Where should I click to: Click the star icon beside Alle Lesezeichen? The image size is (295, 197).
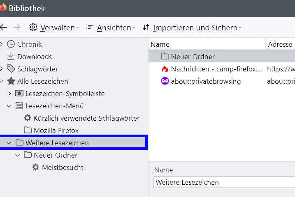[11, 81]
